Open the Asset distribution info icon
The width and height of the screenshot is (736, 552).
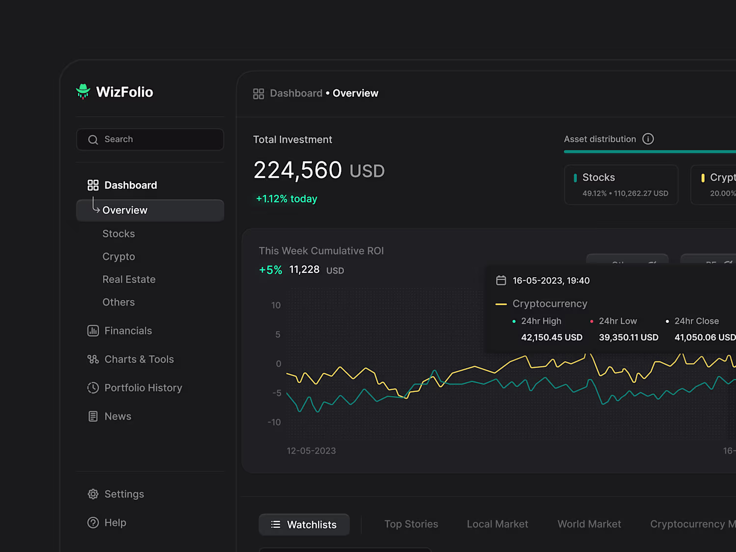[648, 139]
